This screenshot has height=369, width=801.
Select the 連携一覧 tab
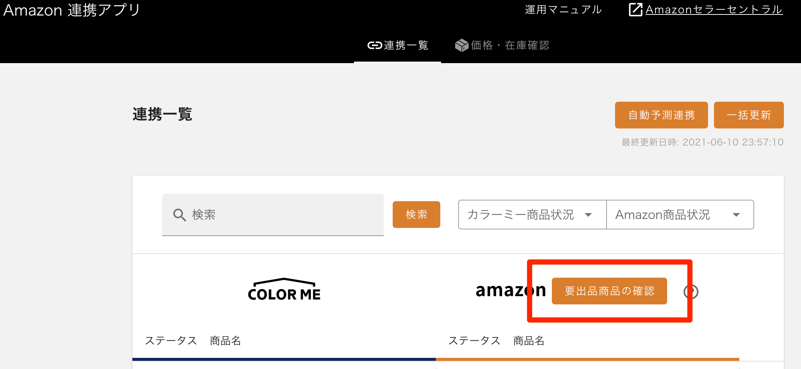tap(397, 45)
